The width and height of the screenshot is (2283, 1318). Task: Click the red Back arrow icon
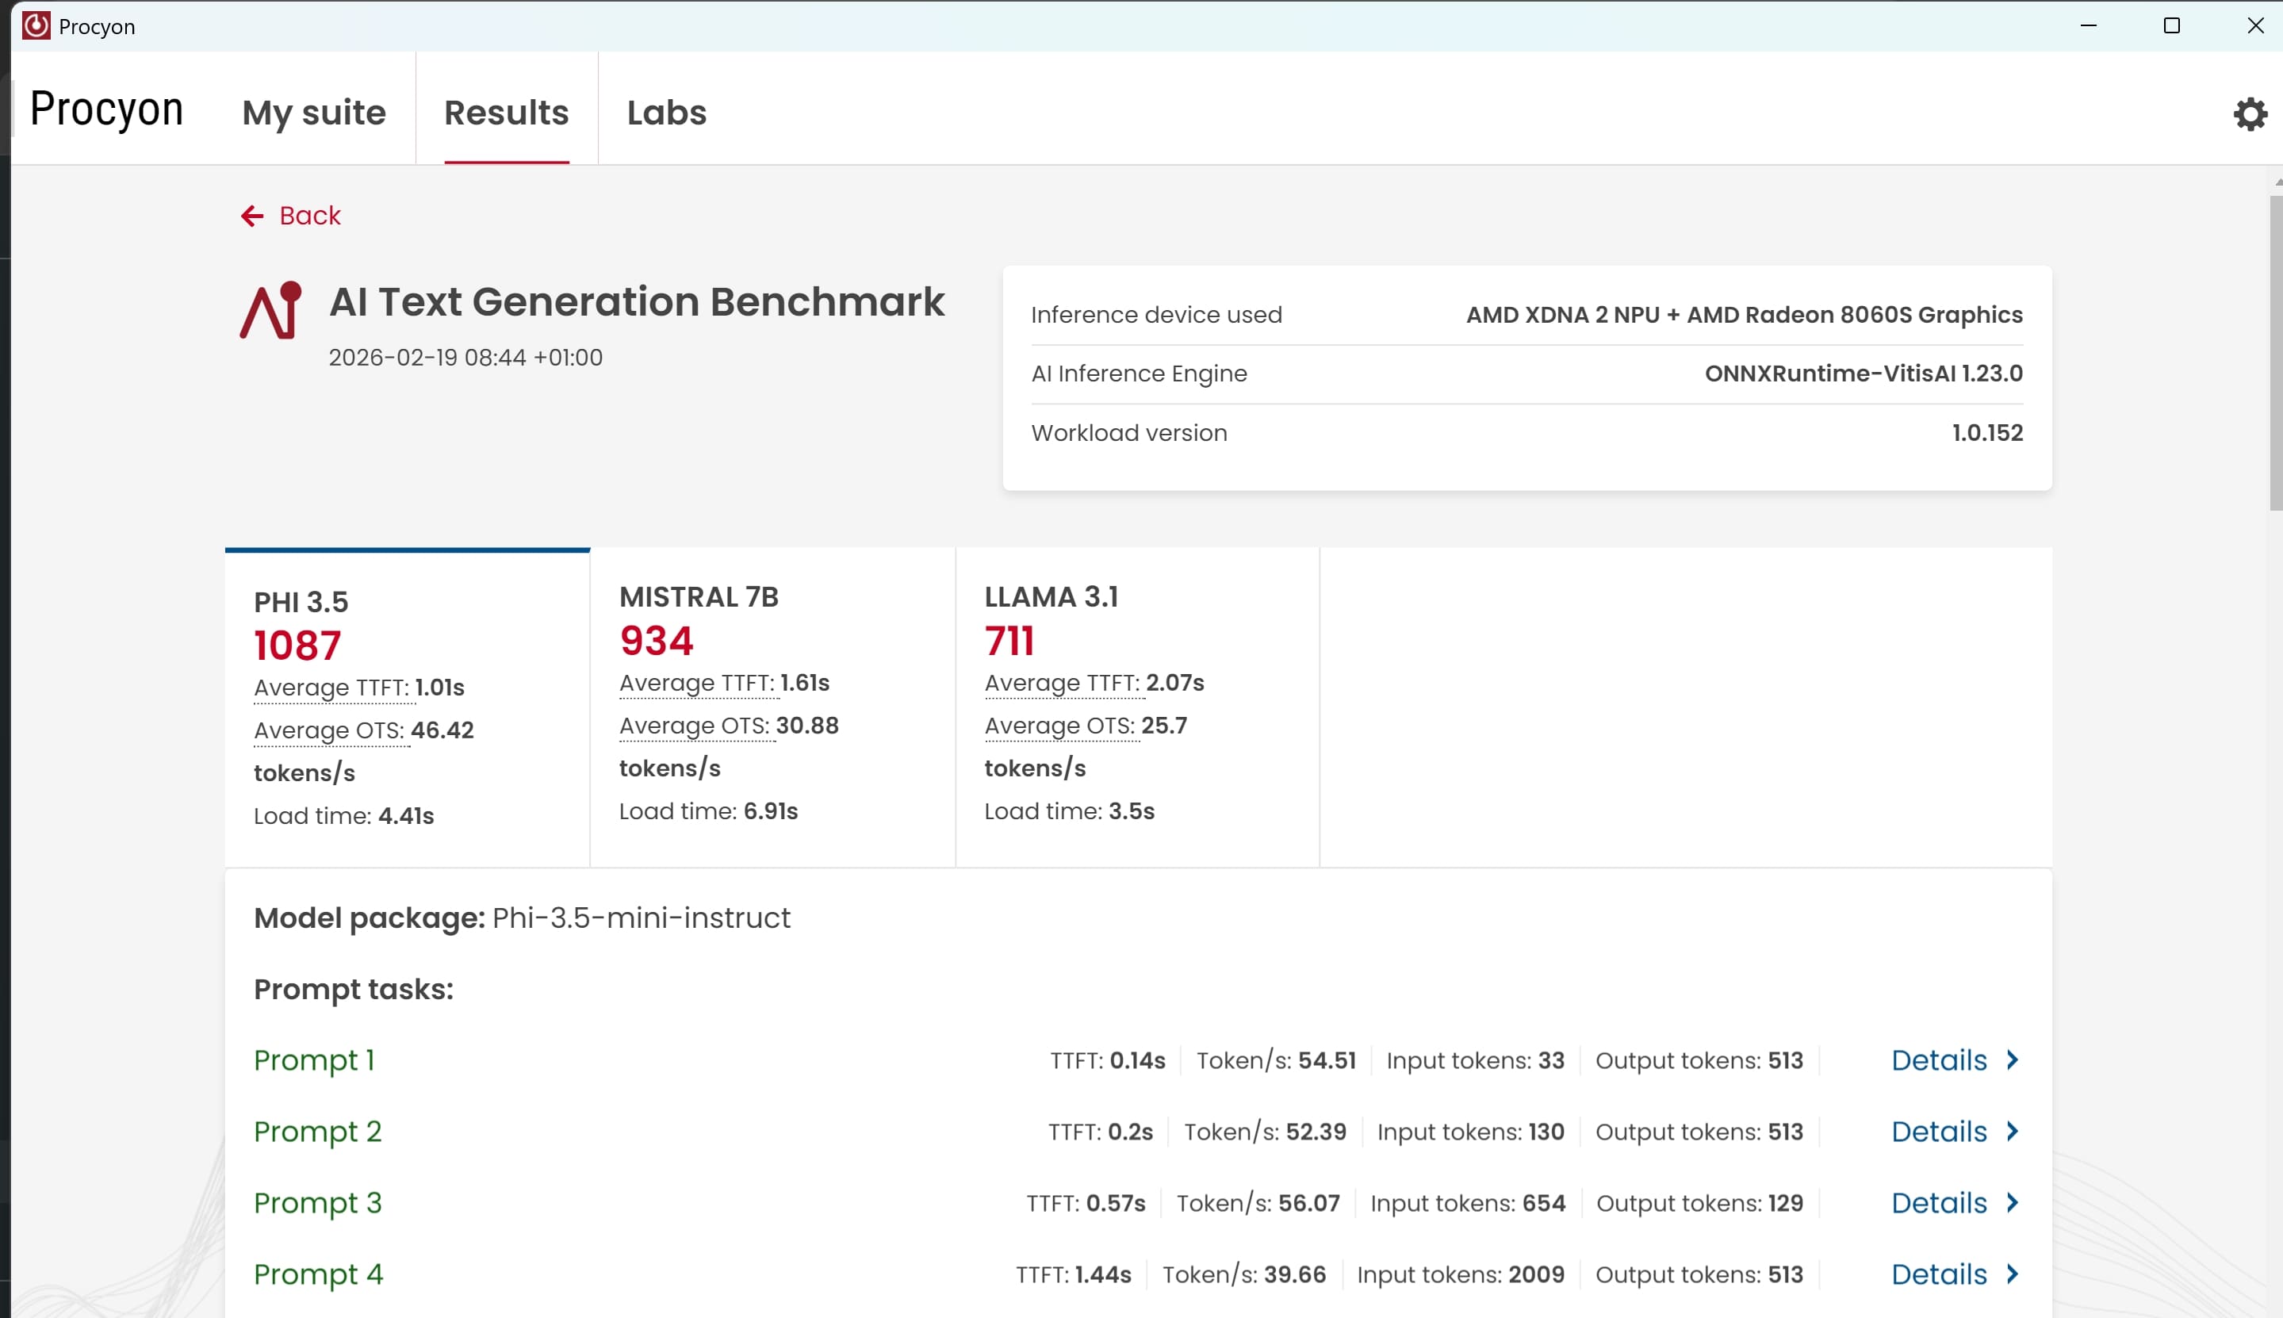pyautogui.click(x=251, y=216)
